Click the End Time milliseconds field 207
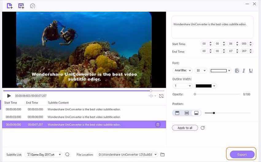261x162 pixels. (x=244, y=51)
